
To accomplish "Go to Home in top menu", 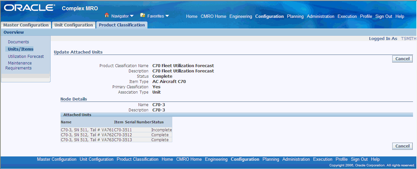I will tap(192, 17).
